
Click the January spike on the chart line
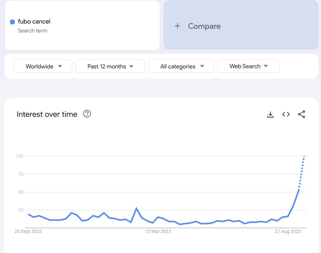(x=136, y=208)
